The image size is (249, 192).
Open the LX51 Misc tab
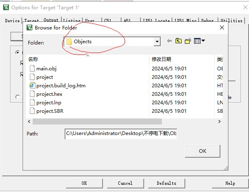click(186, 21)
